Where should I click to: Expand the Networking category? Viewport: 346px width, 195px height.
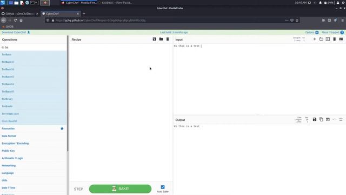click(34, 166)
